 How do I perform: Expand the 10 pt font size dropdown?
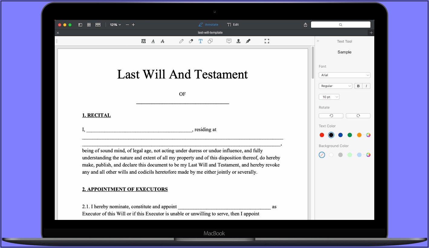(x=329, y=97)
